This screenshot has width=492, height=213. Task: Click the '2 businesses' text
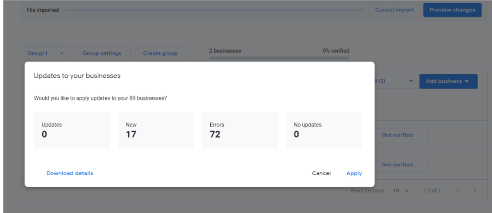coord(225,51)
